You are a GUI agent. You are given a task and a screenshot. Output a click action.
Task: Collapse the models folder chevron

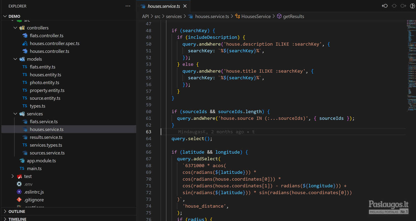(x=15, y=59)
